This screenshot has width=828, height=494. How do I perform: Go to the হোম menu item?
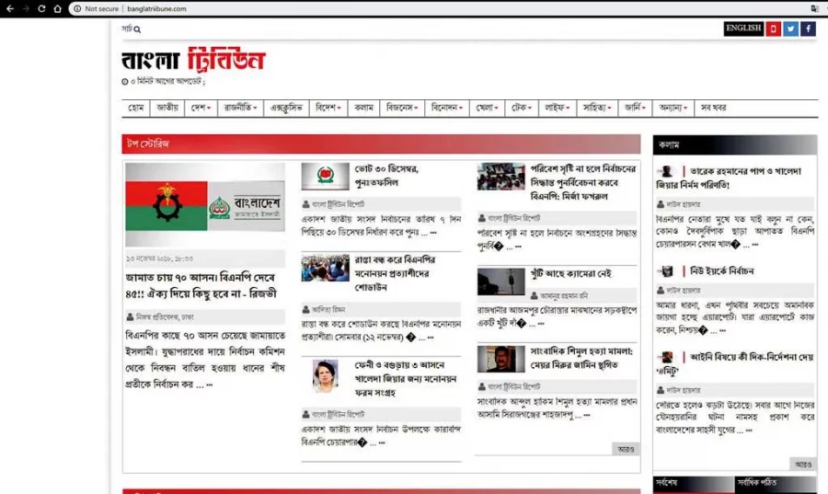point(136,108)
